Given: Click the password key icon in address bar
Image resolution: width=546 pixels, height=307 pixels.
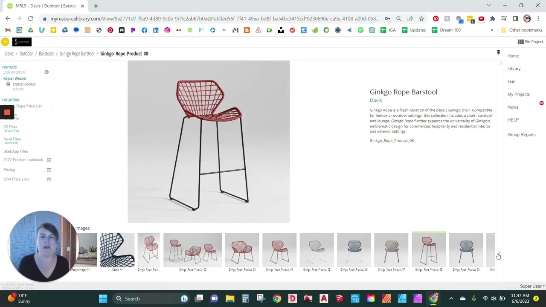Looking at the screenshot, I should (387, 19).
